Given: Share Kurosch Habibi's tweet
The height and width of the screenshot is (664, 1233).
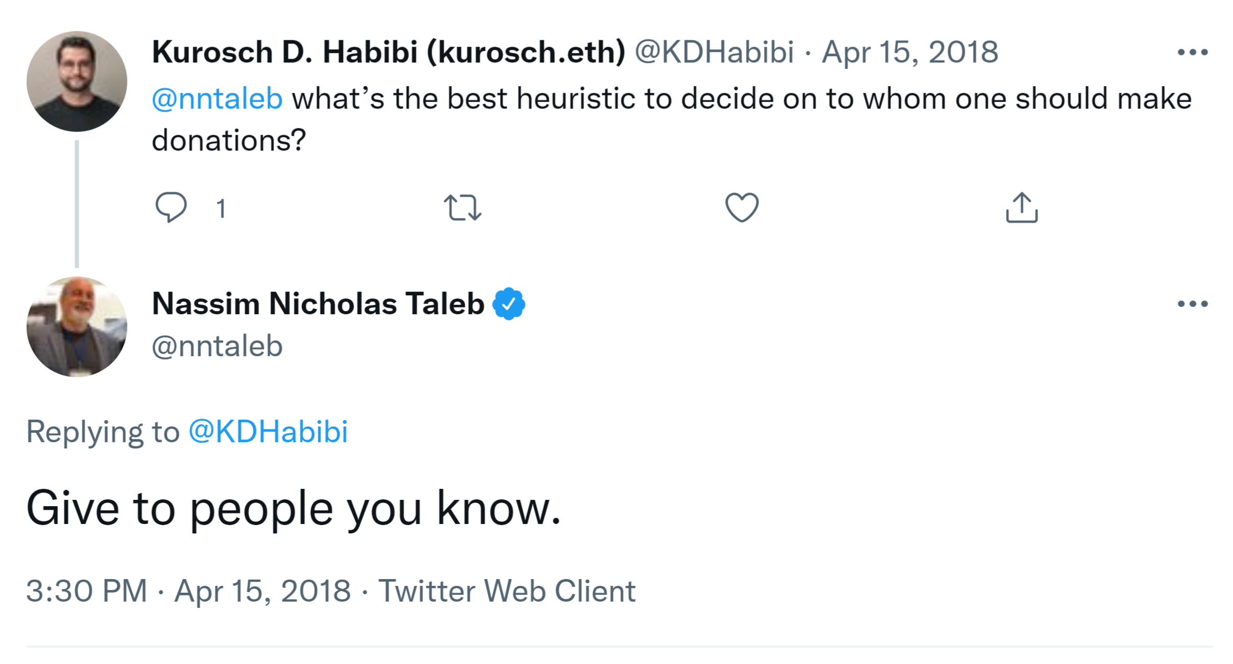Looking at the screenshot, I should (x=1022, y=208).
